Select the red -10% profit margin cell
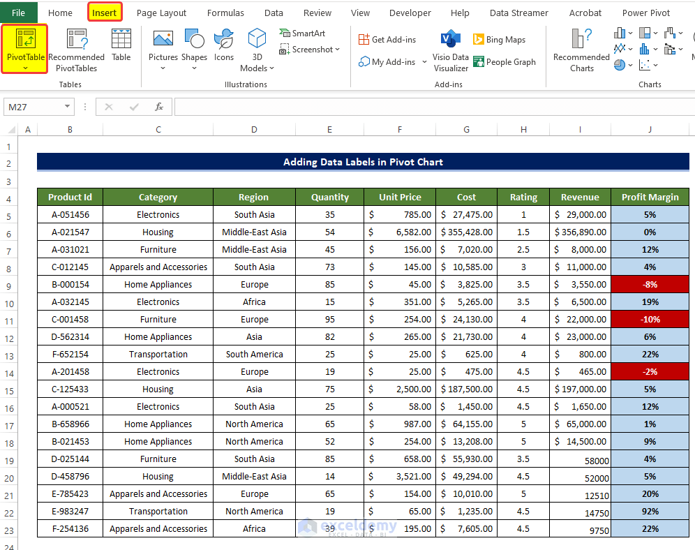The width and height of the screenshot is (695, 550). coord(650,319)
